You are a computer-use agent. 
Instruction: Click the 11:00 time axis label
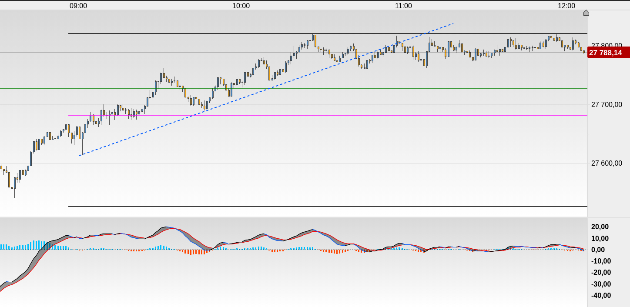(404, 6)
